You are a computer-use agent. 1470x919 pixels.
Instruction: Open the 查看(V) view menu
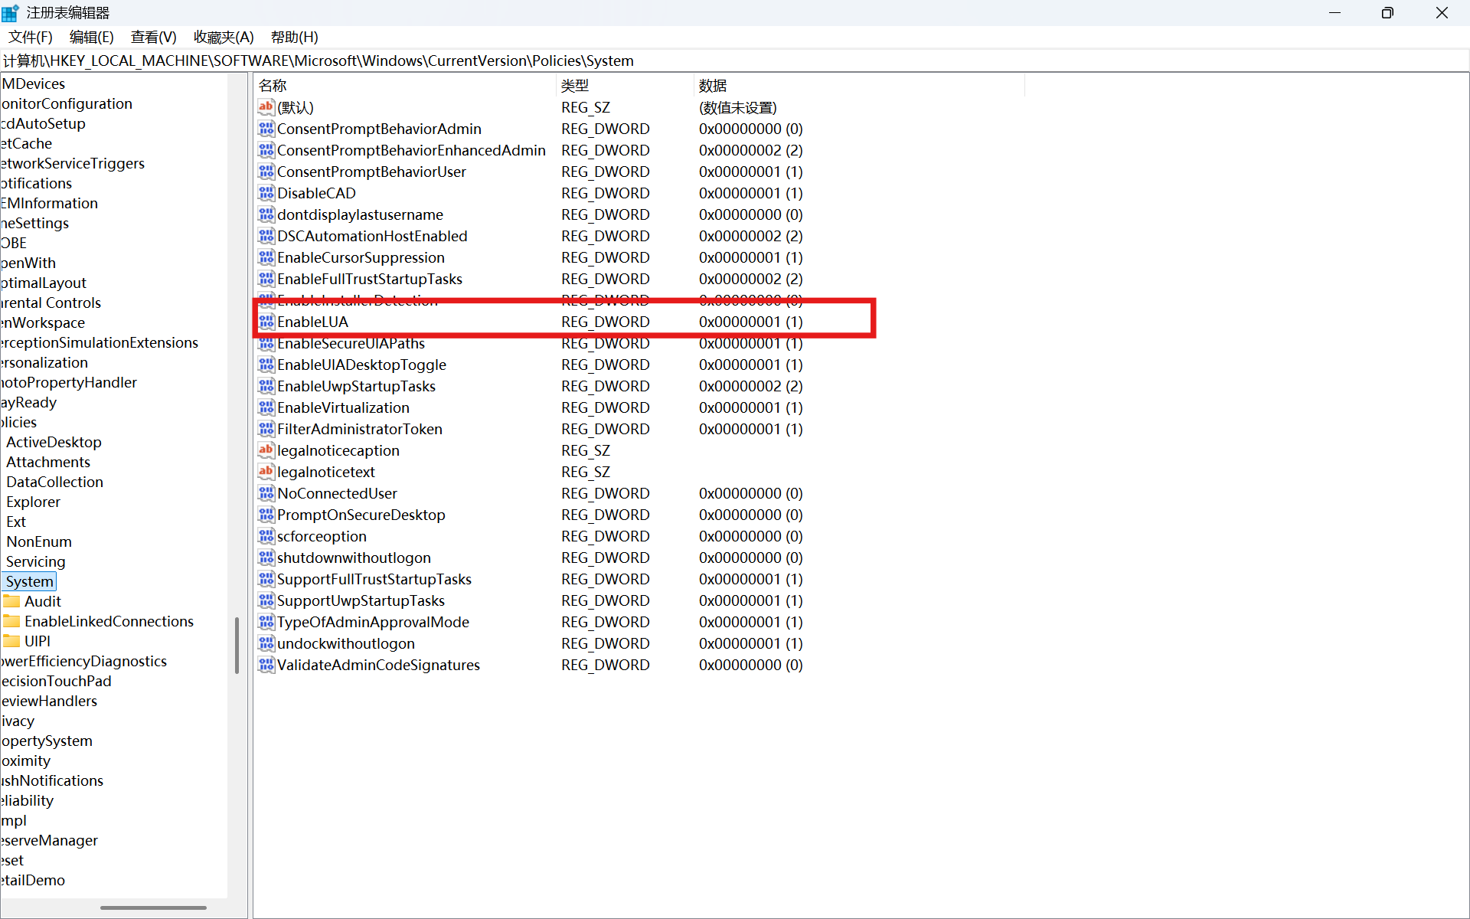(153, 37)
